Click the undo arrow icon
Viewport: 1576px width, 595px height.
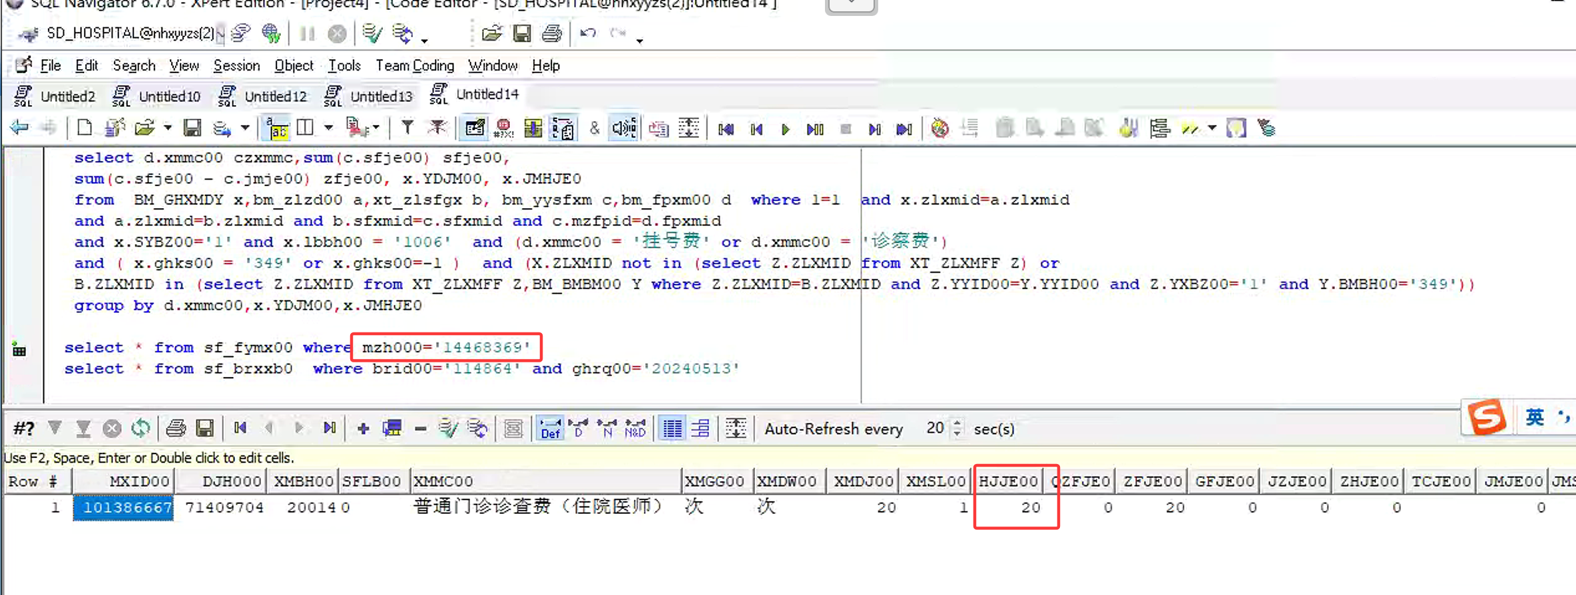(587, 33)
